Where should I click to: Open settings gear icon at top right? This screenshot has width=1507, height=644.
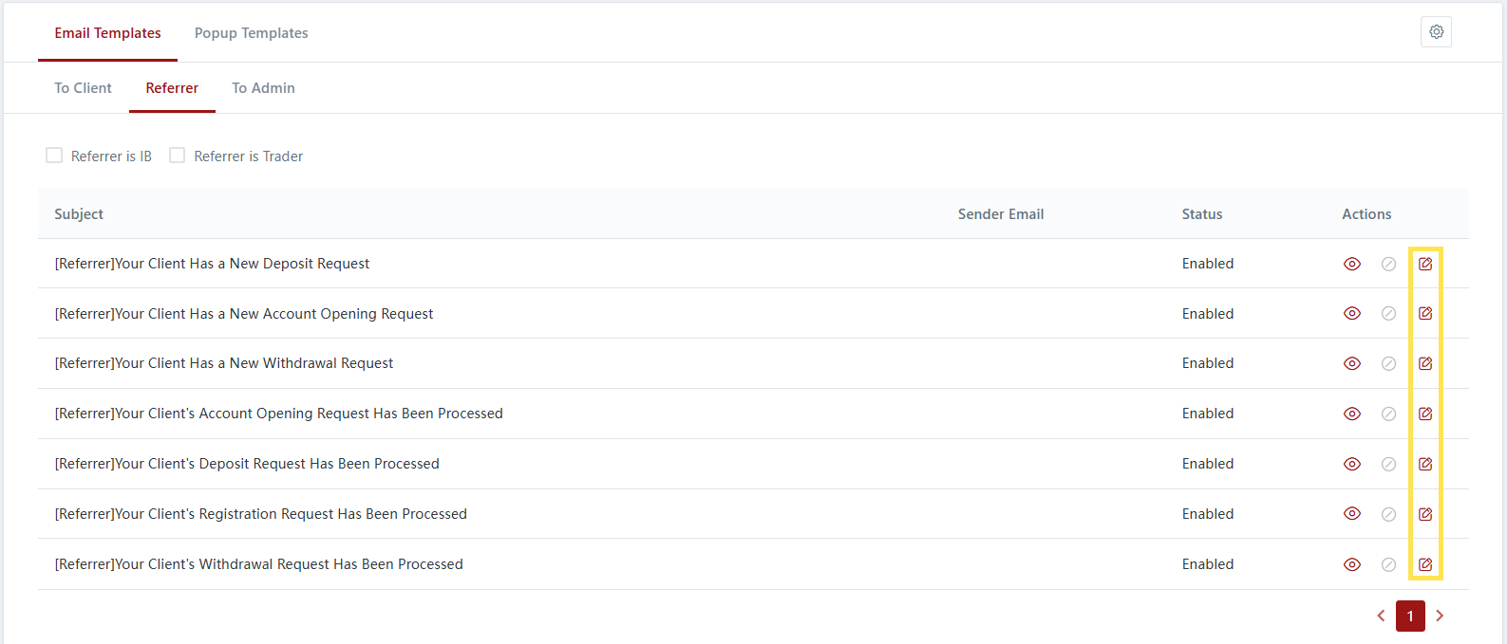pyautogui.click(x=1436, y=32)
